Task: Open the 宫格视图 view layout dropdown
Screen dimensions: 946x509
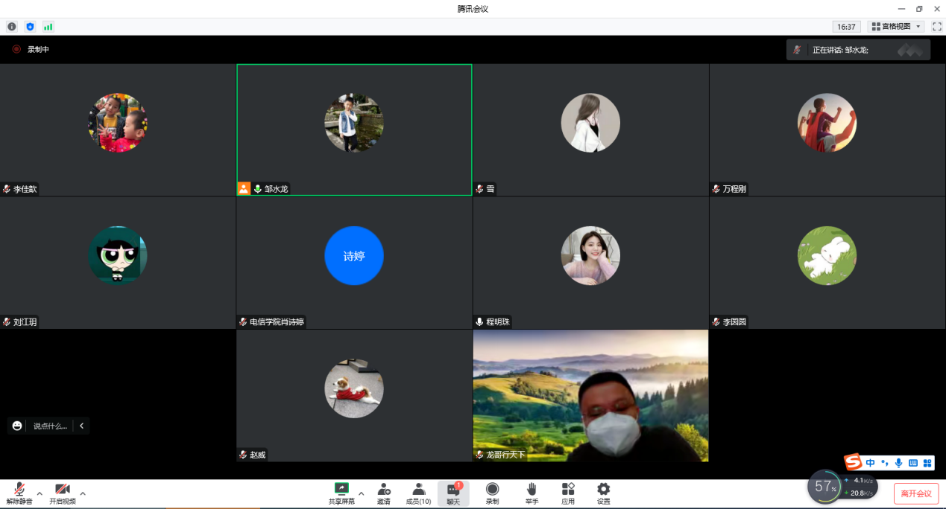Action: click(895, 27)
